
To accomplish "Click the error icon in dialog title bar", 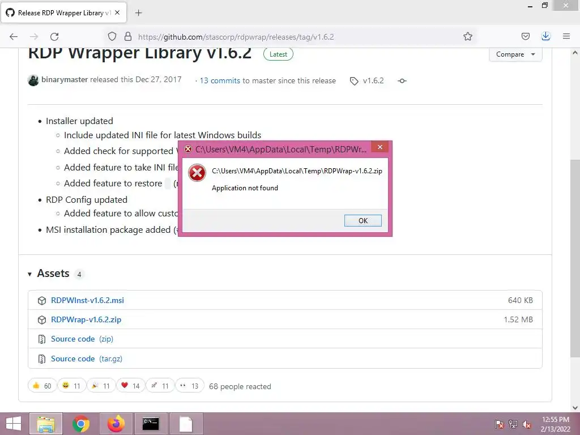I will (188, 149).
